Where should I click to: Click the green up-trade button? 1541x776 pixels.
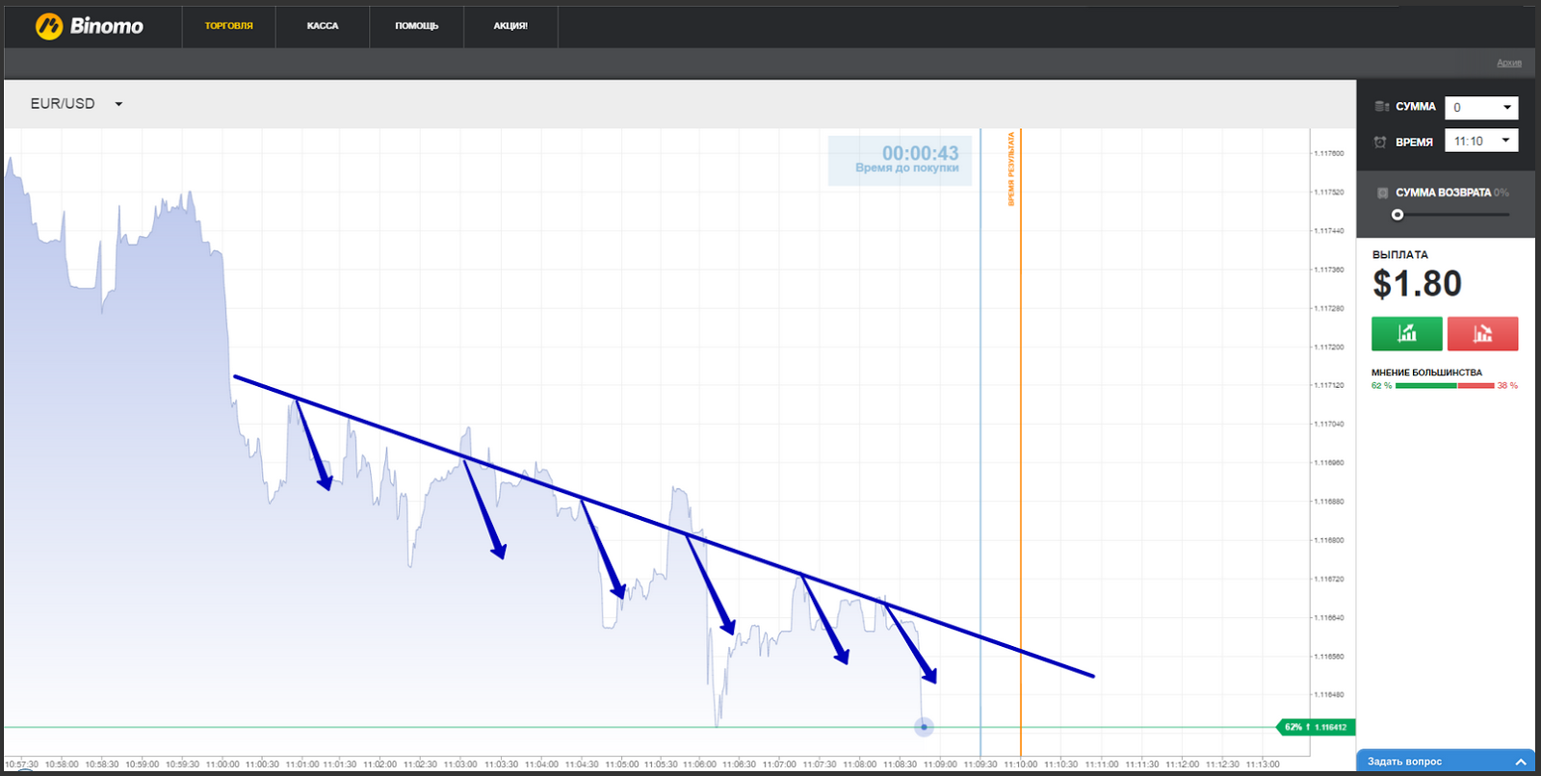(1407, 334)
